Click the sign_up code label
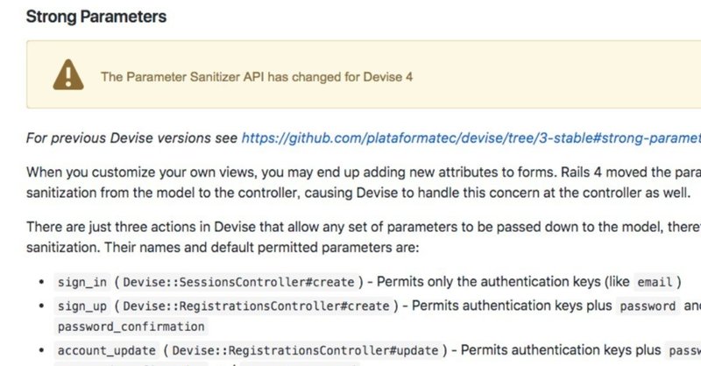Image resolution: width=701 pixels, height=366 pixels. (82, 306)
